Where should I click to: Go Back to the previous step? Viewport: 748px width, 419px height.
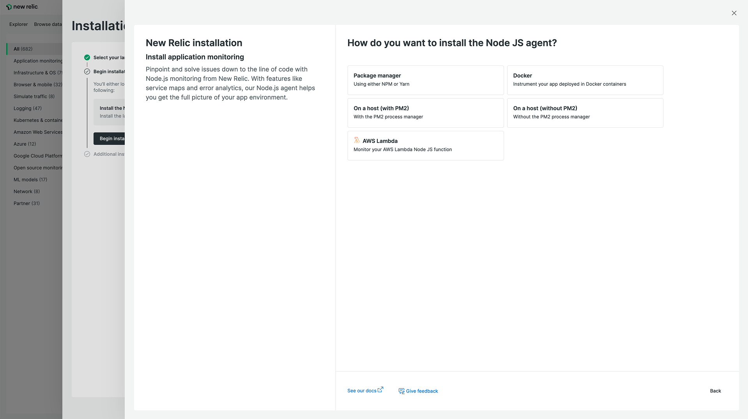715,391
